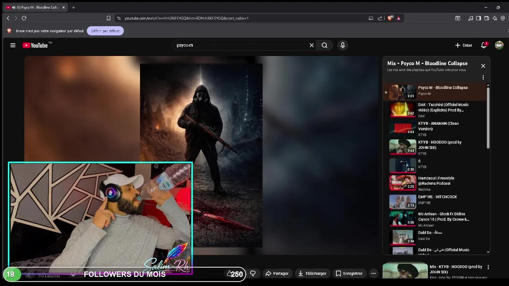Open a new browser tab
Screen dimensions: 509x286
pyautogui.click(x=73, y=8)
